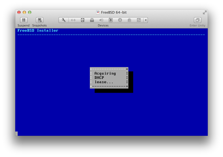Viewport: 223px width, 157px height.
Task: Suspend the virtual machine
Action: 24,20
